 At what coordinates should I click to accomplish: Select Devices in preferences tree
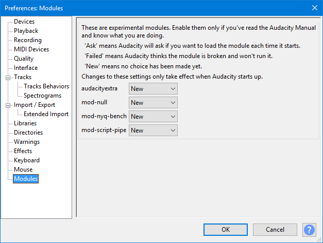coord(24,22)
